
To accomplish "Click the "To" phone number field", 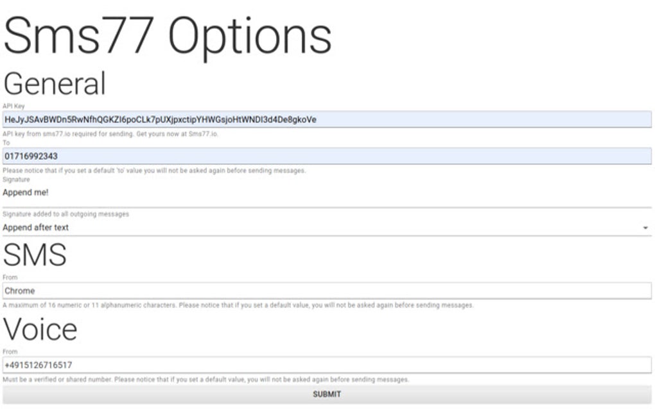I will click(x=321, y=156).
